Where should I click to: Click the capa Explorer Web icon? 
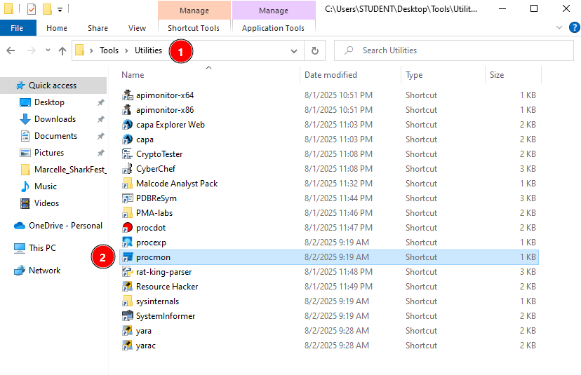point(127,125)
